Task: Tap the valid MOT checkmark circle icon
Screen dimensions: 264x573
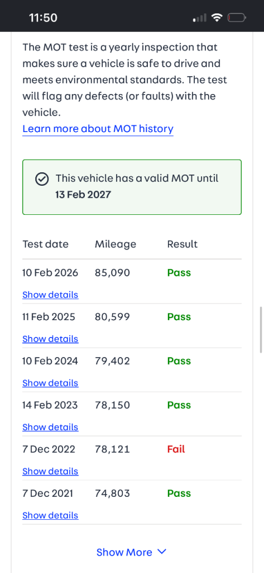Action: pos(42,179)
